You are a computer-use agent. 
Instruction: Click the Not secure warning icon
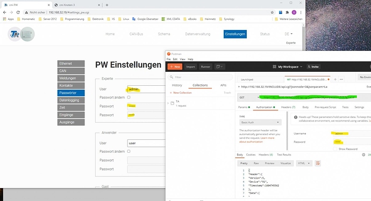coord(26,12)
